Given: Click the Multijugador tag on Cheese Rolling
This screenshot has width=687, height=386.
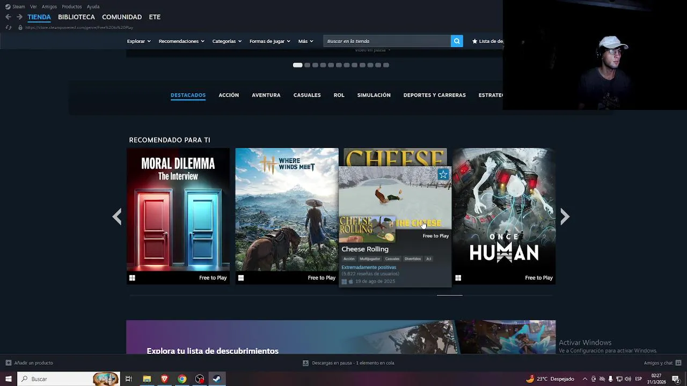Looking at the screenshot, I should 370,259.
